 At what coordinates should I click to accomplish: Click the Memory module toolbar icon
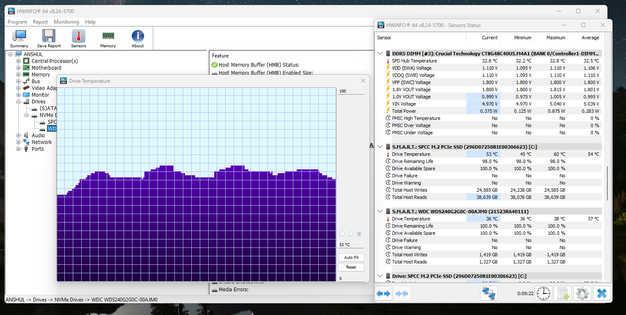point(108,38)
